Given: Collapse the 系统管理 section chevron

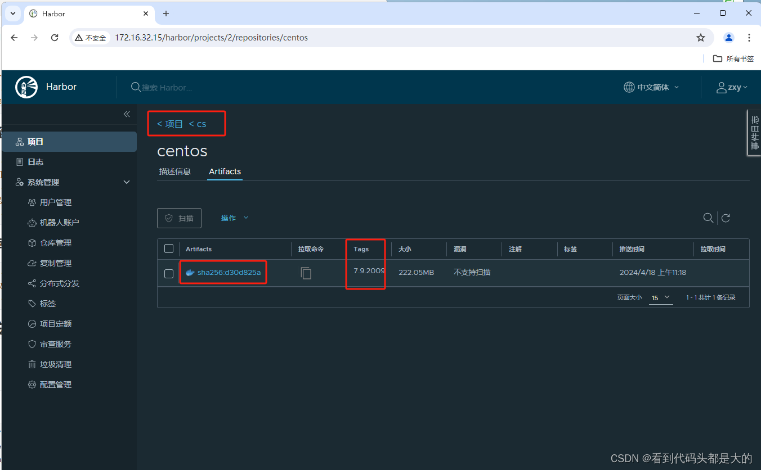Looking at the screenshot, I should (127, 182).
